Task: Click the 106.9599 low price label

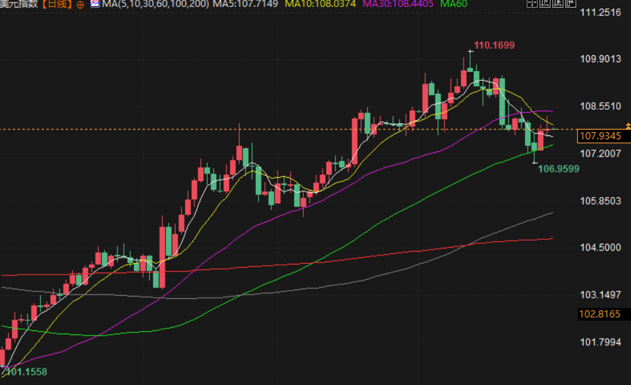Action: point(559,169)
